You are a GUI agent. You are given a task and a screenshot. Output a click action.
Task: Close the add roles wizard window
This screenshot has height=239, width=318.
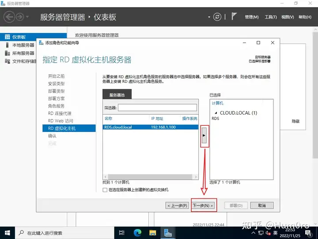[x=273, y=42]
